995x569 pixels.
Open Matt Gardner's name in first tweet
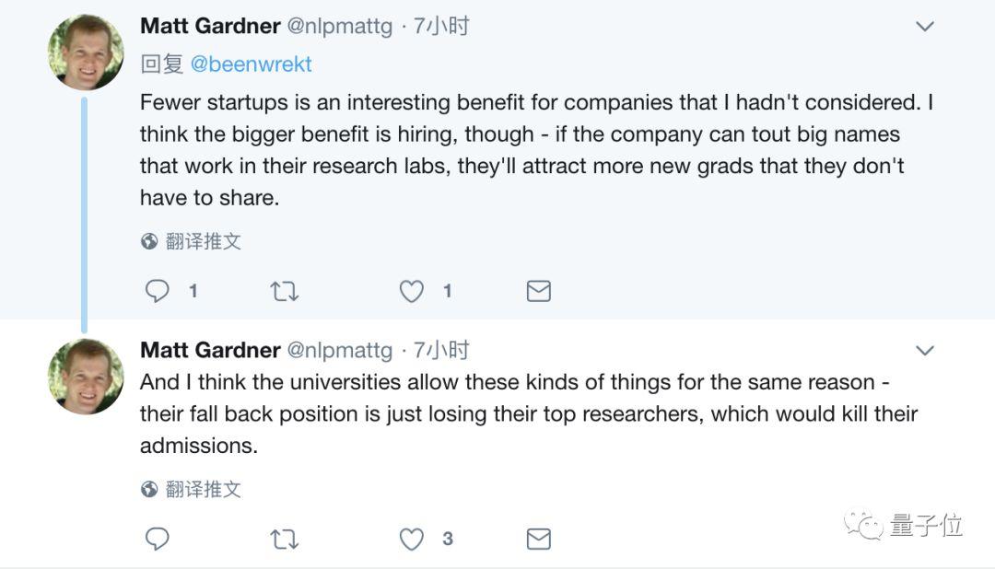coord(210,27)
